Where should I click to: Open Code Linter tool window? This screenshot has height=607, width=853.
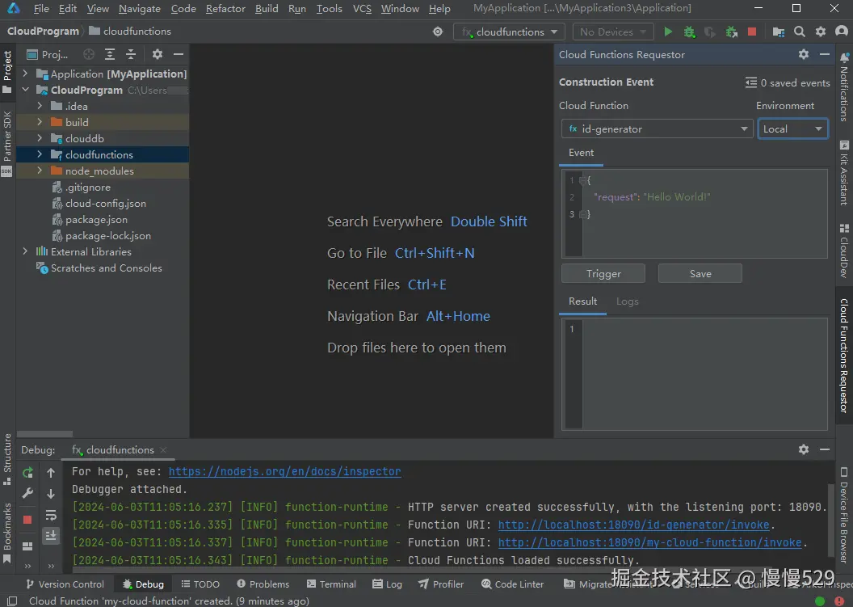(x=512, y=584)
